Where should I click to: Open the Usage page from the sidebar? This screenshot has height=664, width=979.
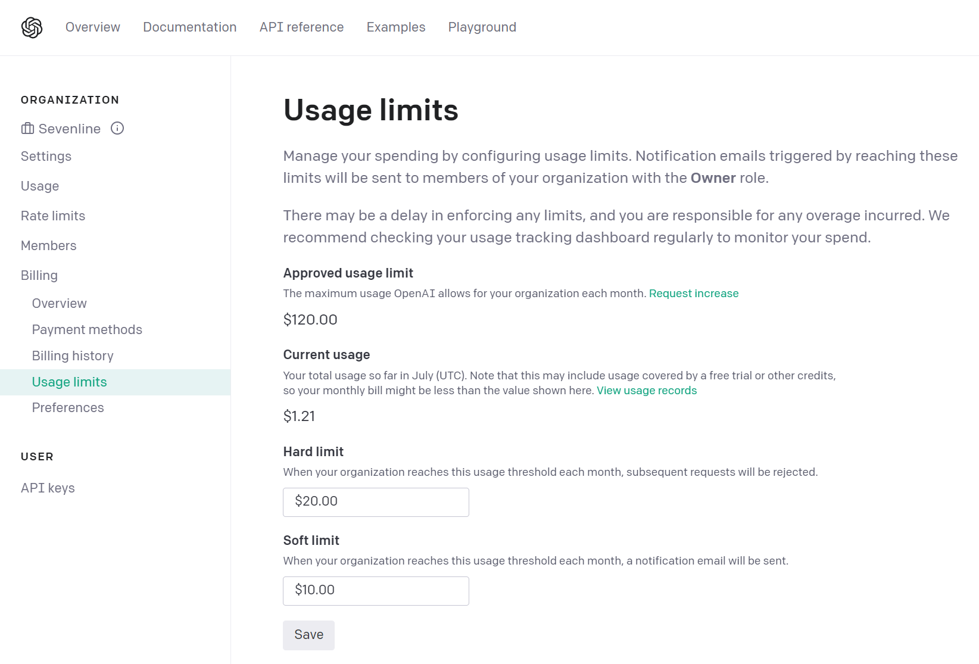(39, 186)
